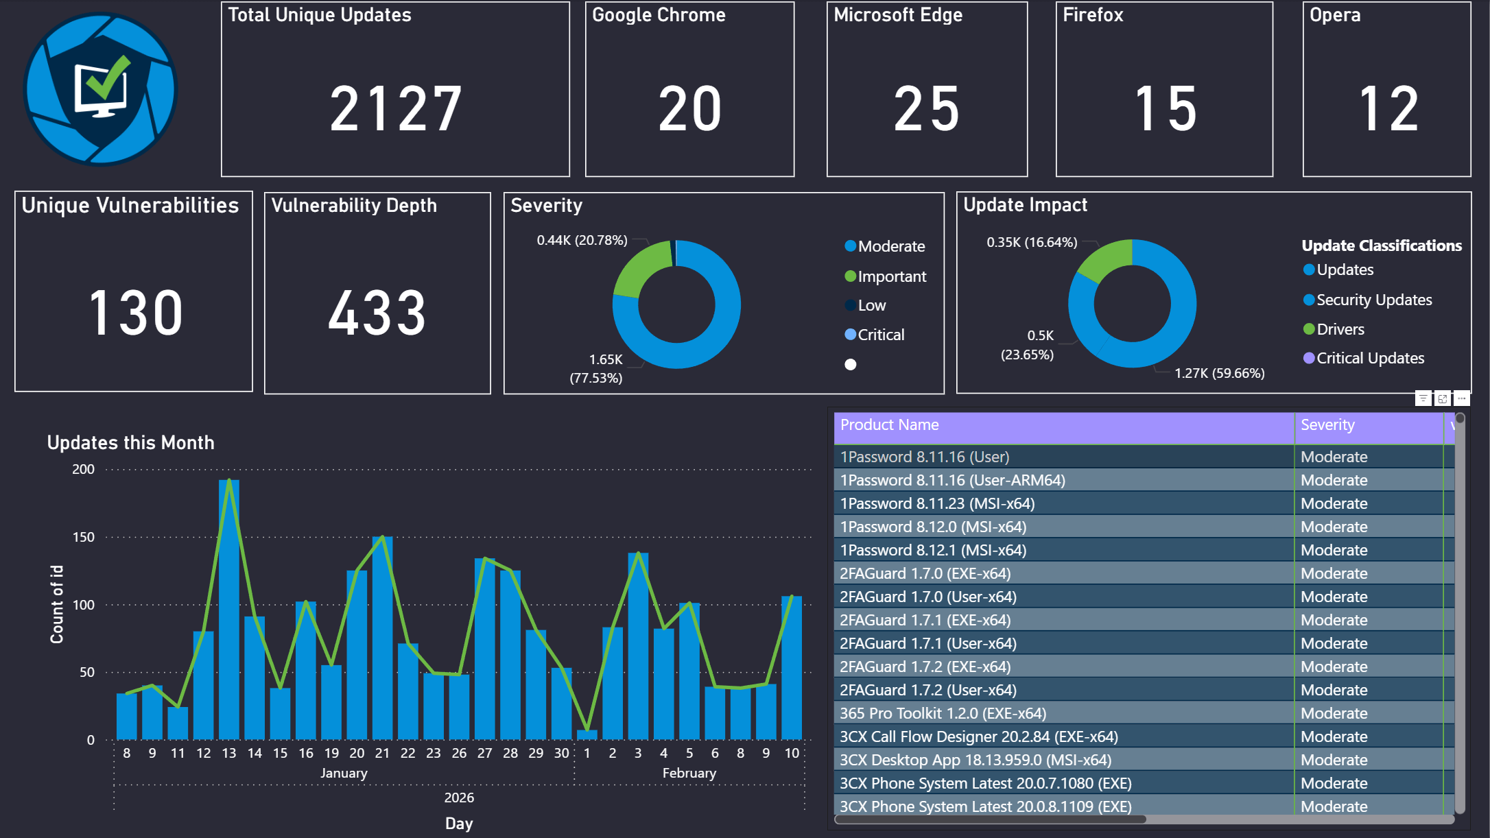Toggle the Security Updates legend entry

click(1373, 300)
